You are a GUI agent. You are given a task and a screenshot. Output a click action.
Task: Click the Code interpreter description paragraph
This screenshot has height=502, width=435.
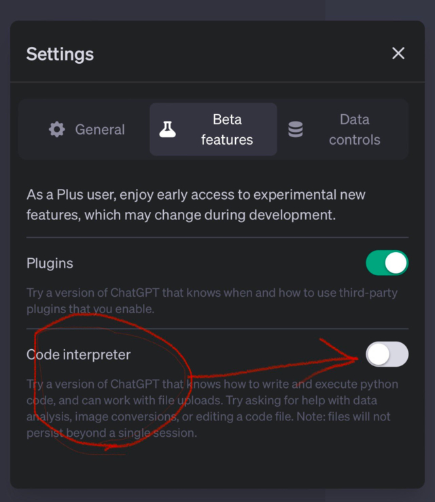(x=212, y=408)
